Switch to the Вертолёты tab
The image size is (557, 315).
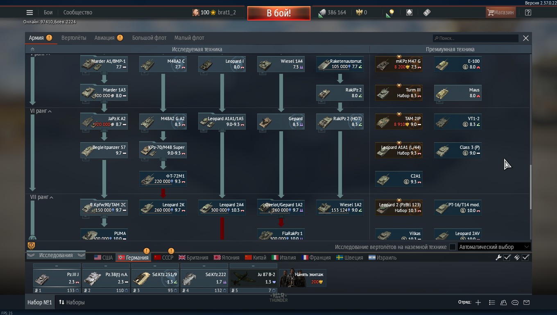(74, 38)
